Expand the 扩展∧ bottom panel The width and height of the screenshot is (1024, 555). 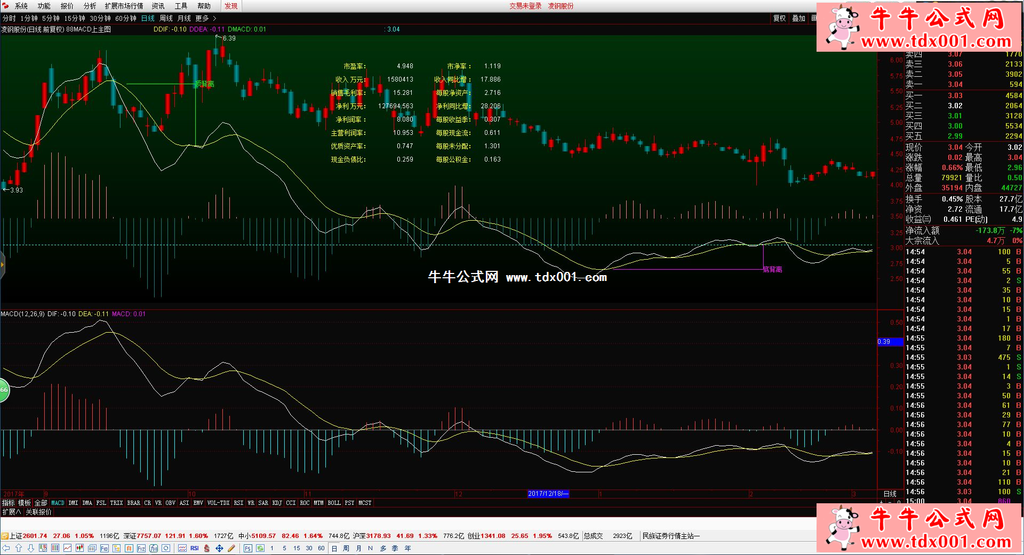tap(11, 512)
